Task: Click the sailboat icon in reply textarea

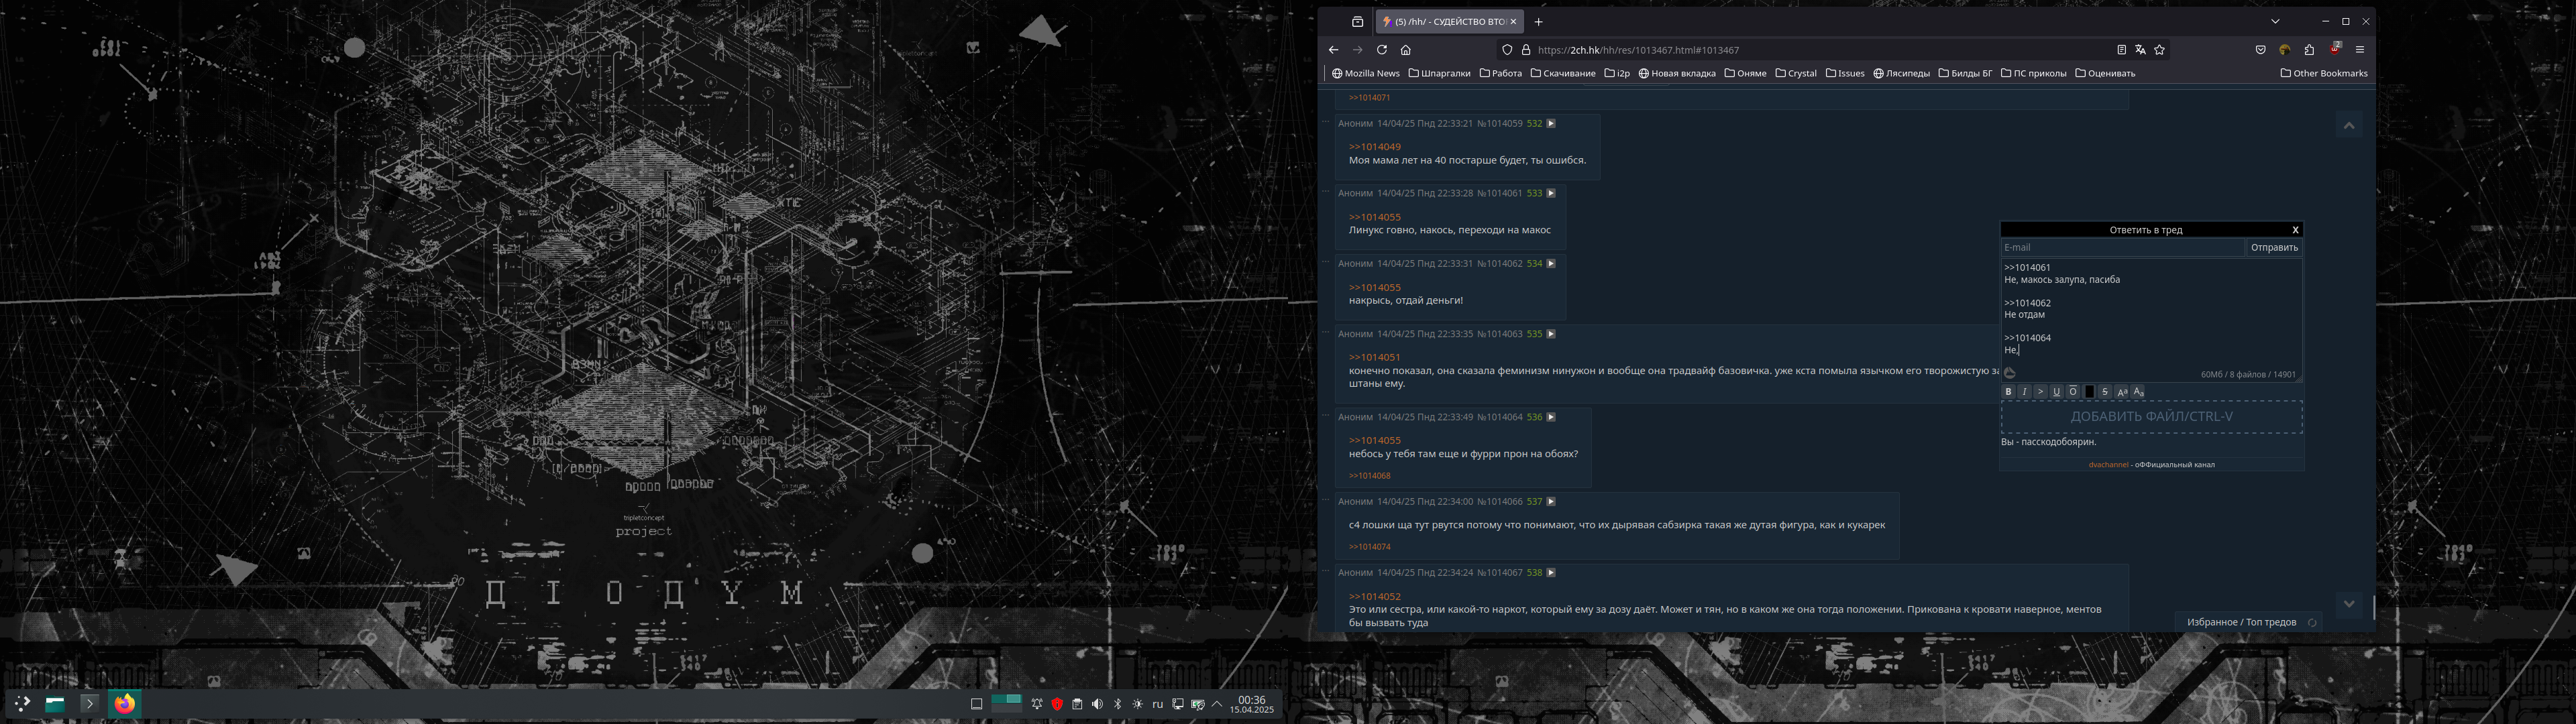Action: point(2010,373)
